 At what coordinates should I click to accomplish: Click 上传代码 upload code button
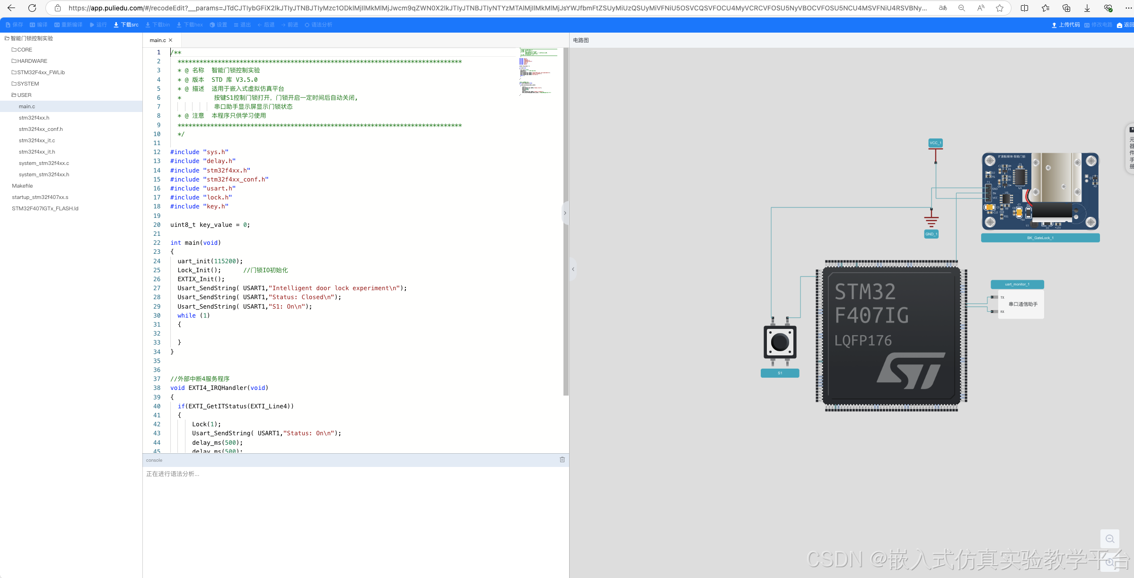click(x=1065, y=25)
